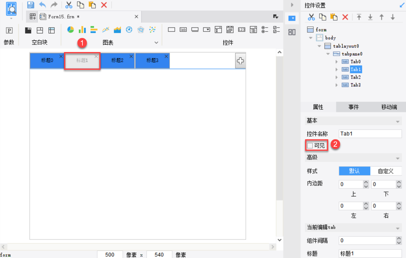
Task: Insert the gauge chart
Action: coord(129,30)
